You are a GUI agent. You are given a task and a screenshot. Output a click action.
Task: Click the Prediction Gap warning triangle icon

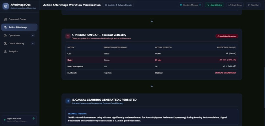coord(68,36)
